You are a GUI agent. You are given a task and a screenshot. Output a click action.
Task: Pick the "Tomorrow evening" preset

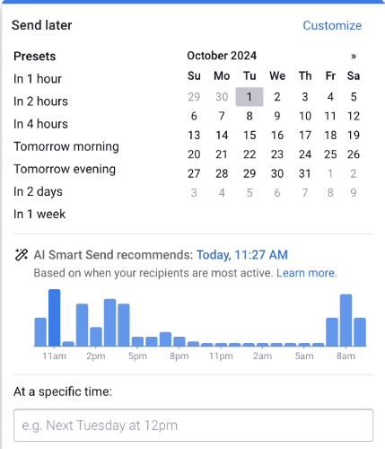tap(65, 169)
